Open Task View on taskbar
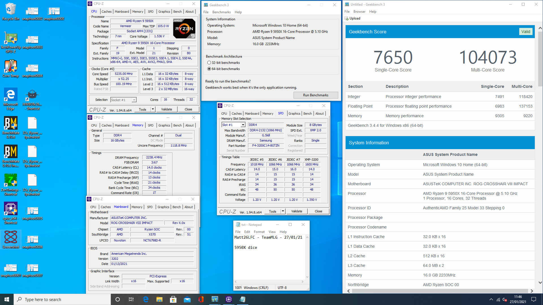Viewport: 543px width, 305px height. [131, 299]
